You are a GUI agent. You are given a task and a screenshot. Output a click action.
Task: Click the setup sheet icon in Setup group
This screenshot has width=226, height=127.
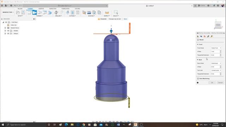click(23, 13)
